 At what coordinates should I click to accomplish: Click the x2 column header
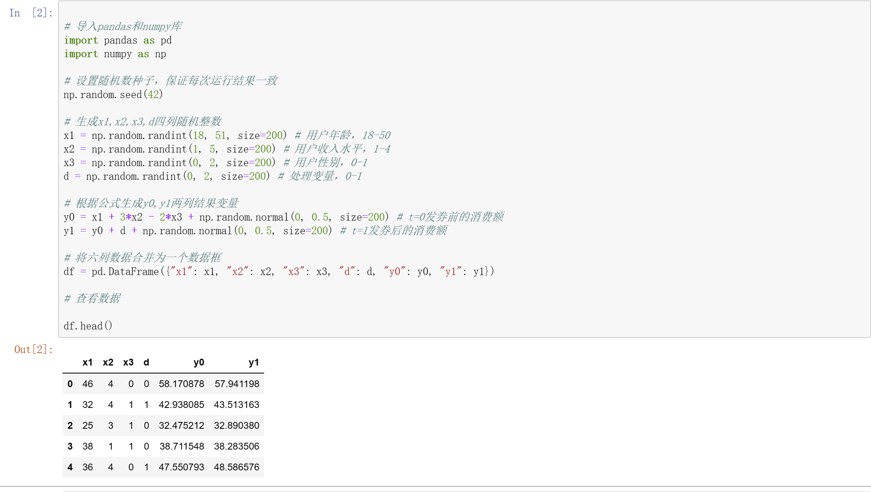[x=108, y=362]
